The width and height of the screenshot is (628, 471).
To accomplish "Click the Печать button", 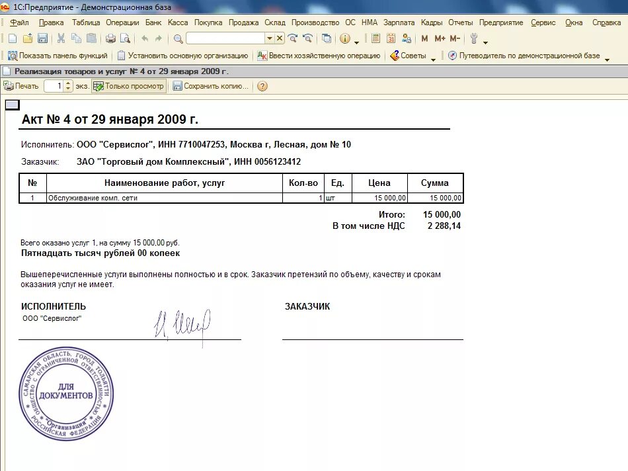I will (x=21, y=86).
